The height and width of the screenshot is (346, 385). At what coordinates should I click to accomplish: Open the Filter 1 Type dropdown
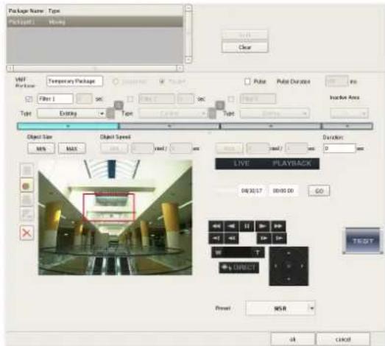[x=71, y=113]
